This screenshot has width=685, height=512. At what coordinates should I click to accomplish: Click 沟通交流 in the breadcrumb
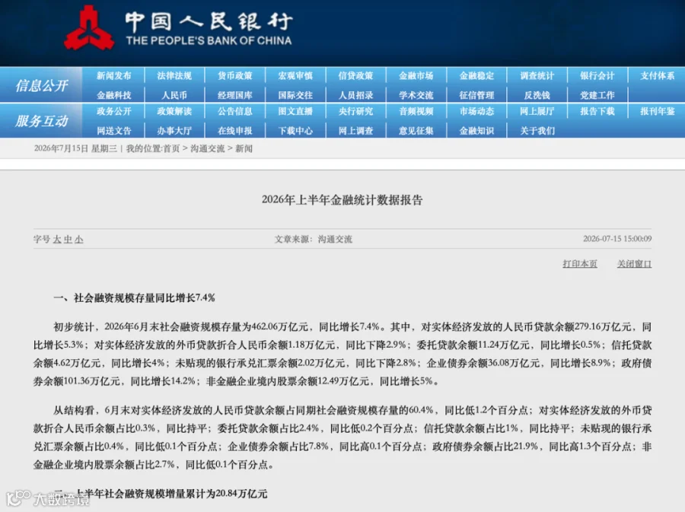pyautogui.click(x=208, y=148)
